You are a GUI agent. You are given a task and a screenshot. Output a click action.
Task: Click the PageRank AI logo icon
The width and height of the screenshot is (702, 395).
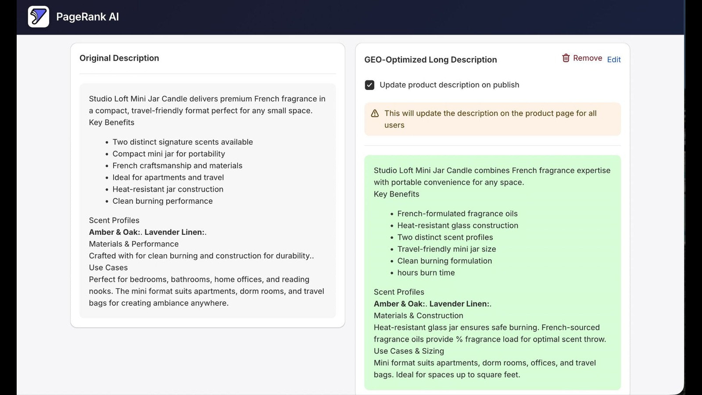click(x=39, y=17)
